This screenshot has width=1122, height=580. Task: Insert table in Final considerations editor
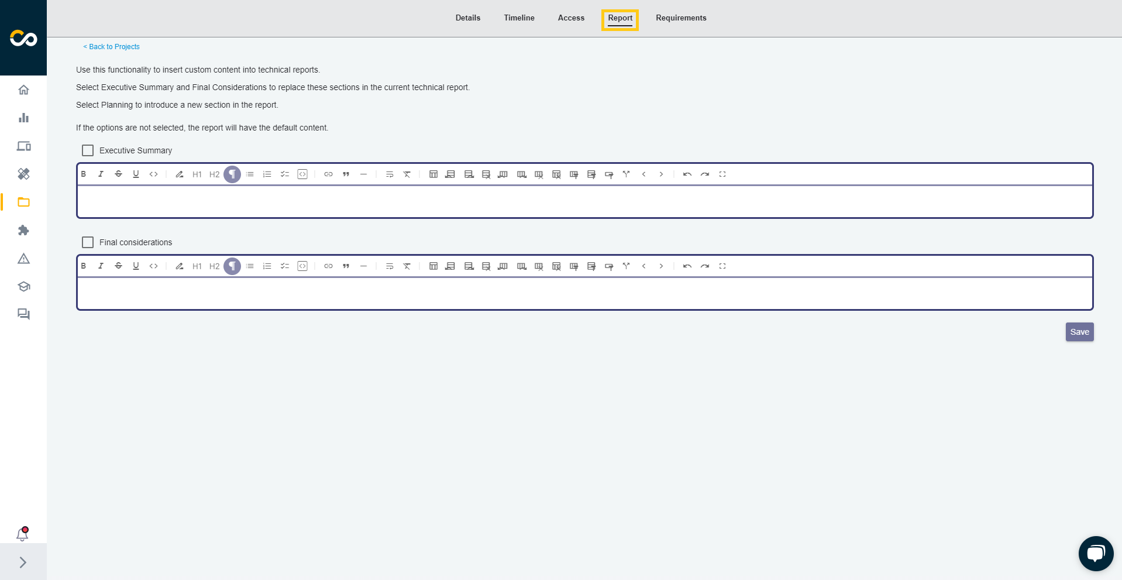433,266
